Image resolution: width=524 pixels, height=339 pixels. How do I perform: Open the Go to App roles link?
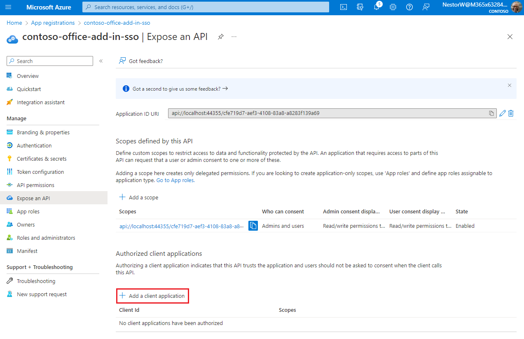tap(175, 180)
